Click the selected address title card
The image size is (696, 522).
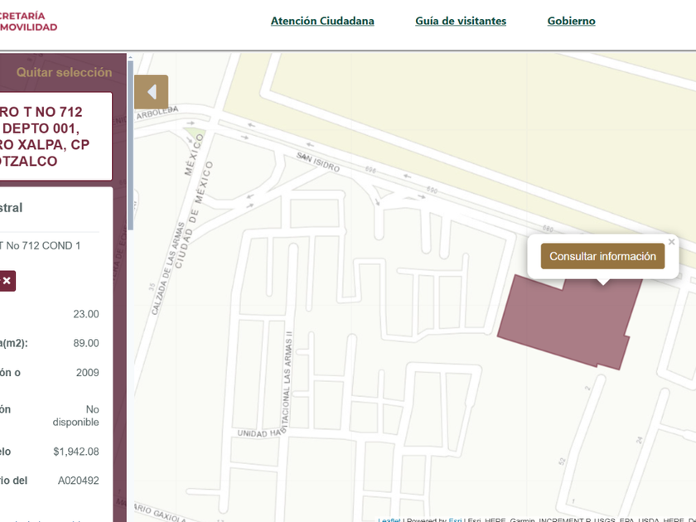pos(50,137)
